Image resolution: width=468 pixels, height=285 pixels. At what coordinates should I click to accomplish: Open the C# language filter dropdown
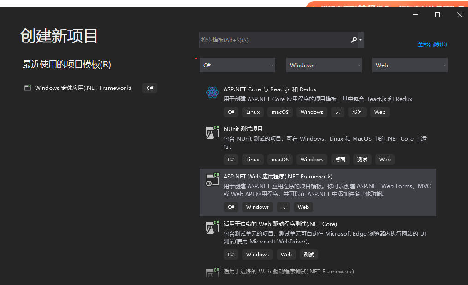237,65
